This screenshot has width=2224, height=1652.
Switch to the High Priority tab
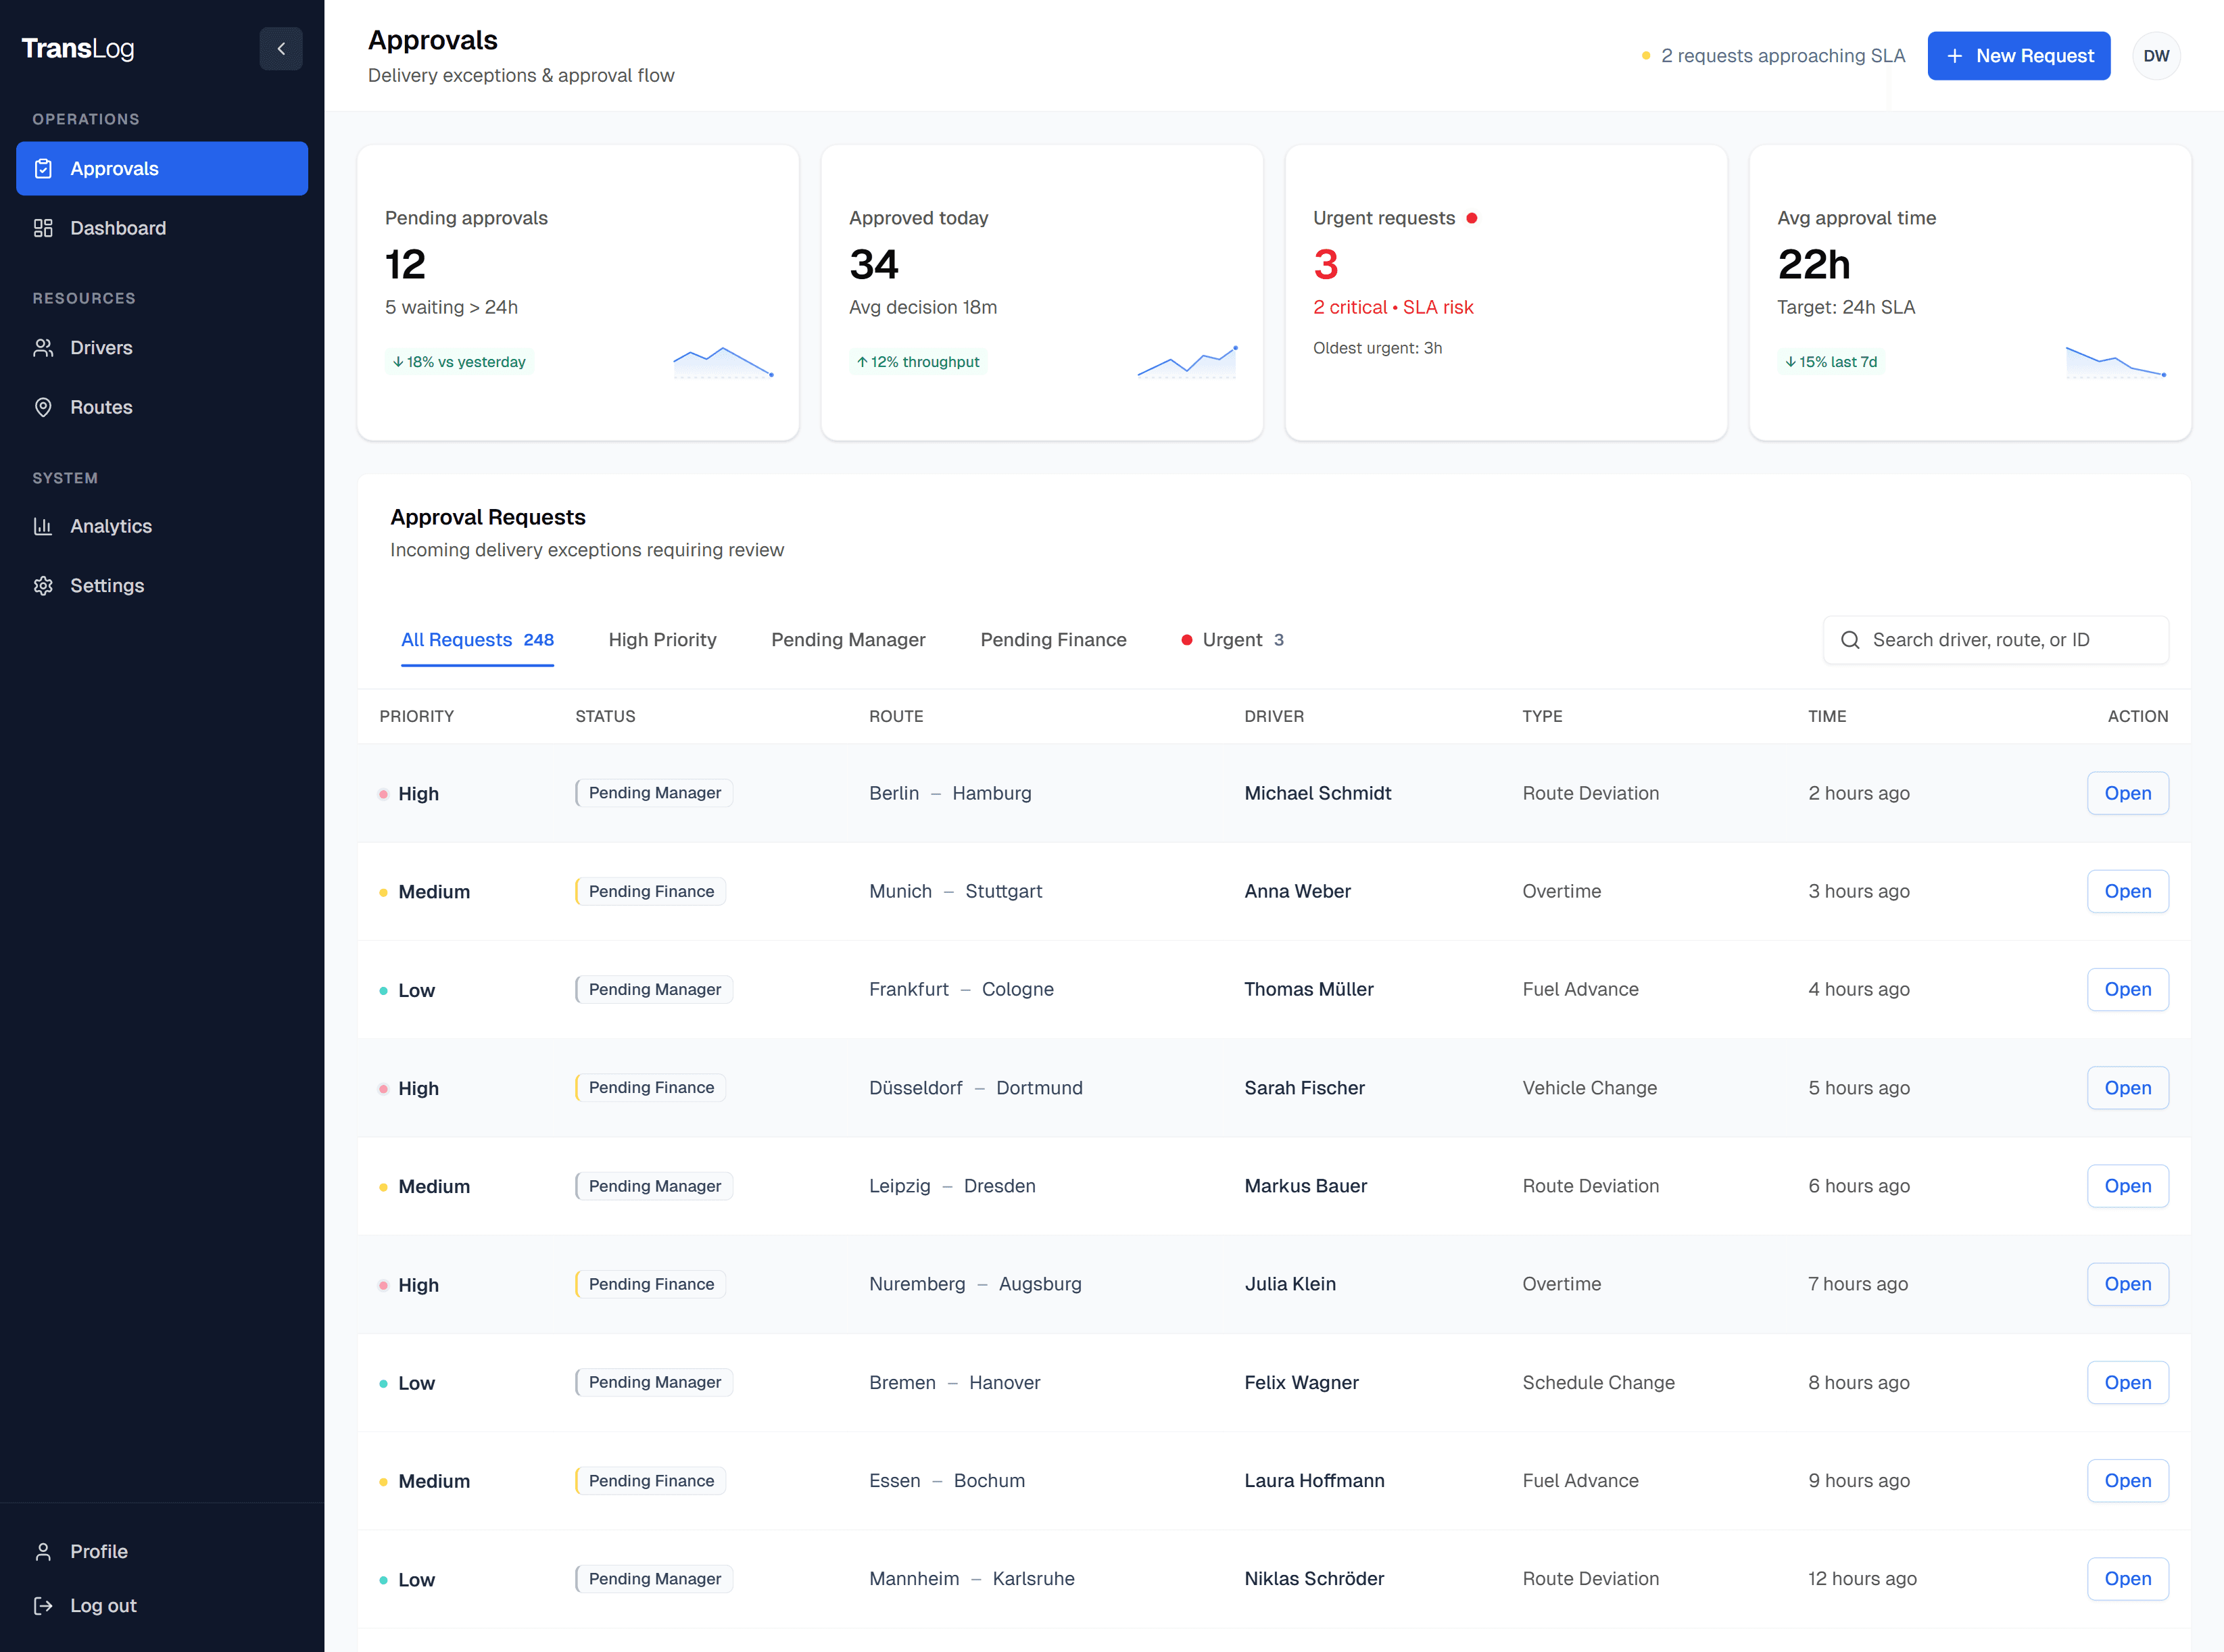point(662,640)
